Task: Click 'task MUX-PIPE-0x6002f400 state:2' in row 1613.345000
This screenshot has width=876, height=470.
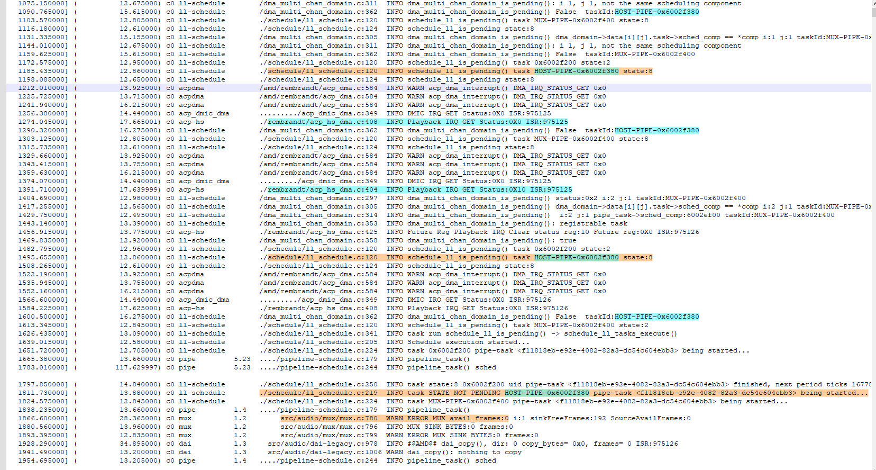Action: pyautogui.click(x=580, y=325)
